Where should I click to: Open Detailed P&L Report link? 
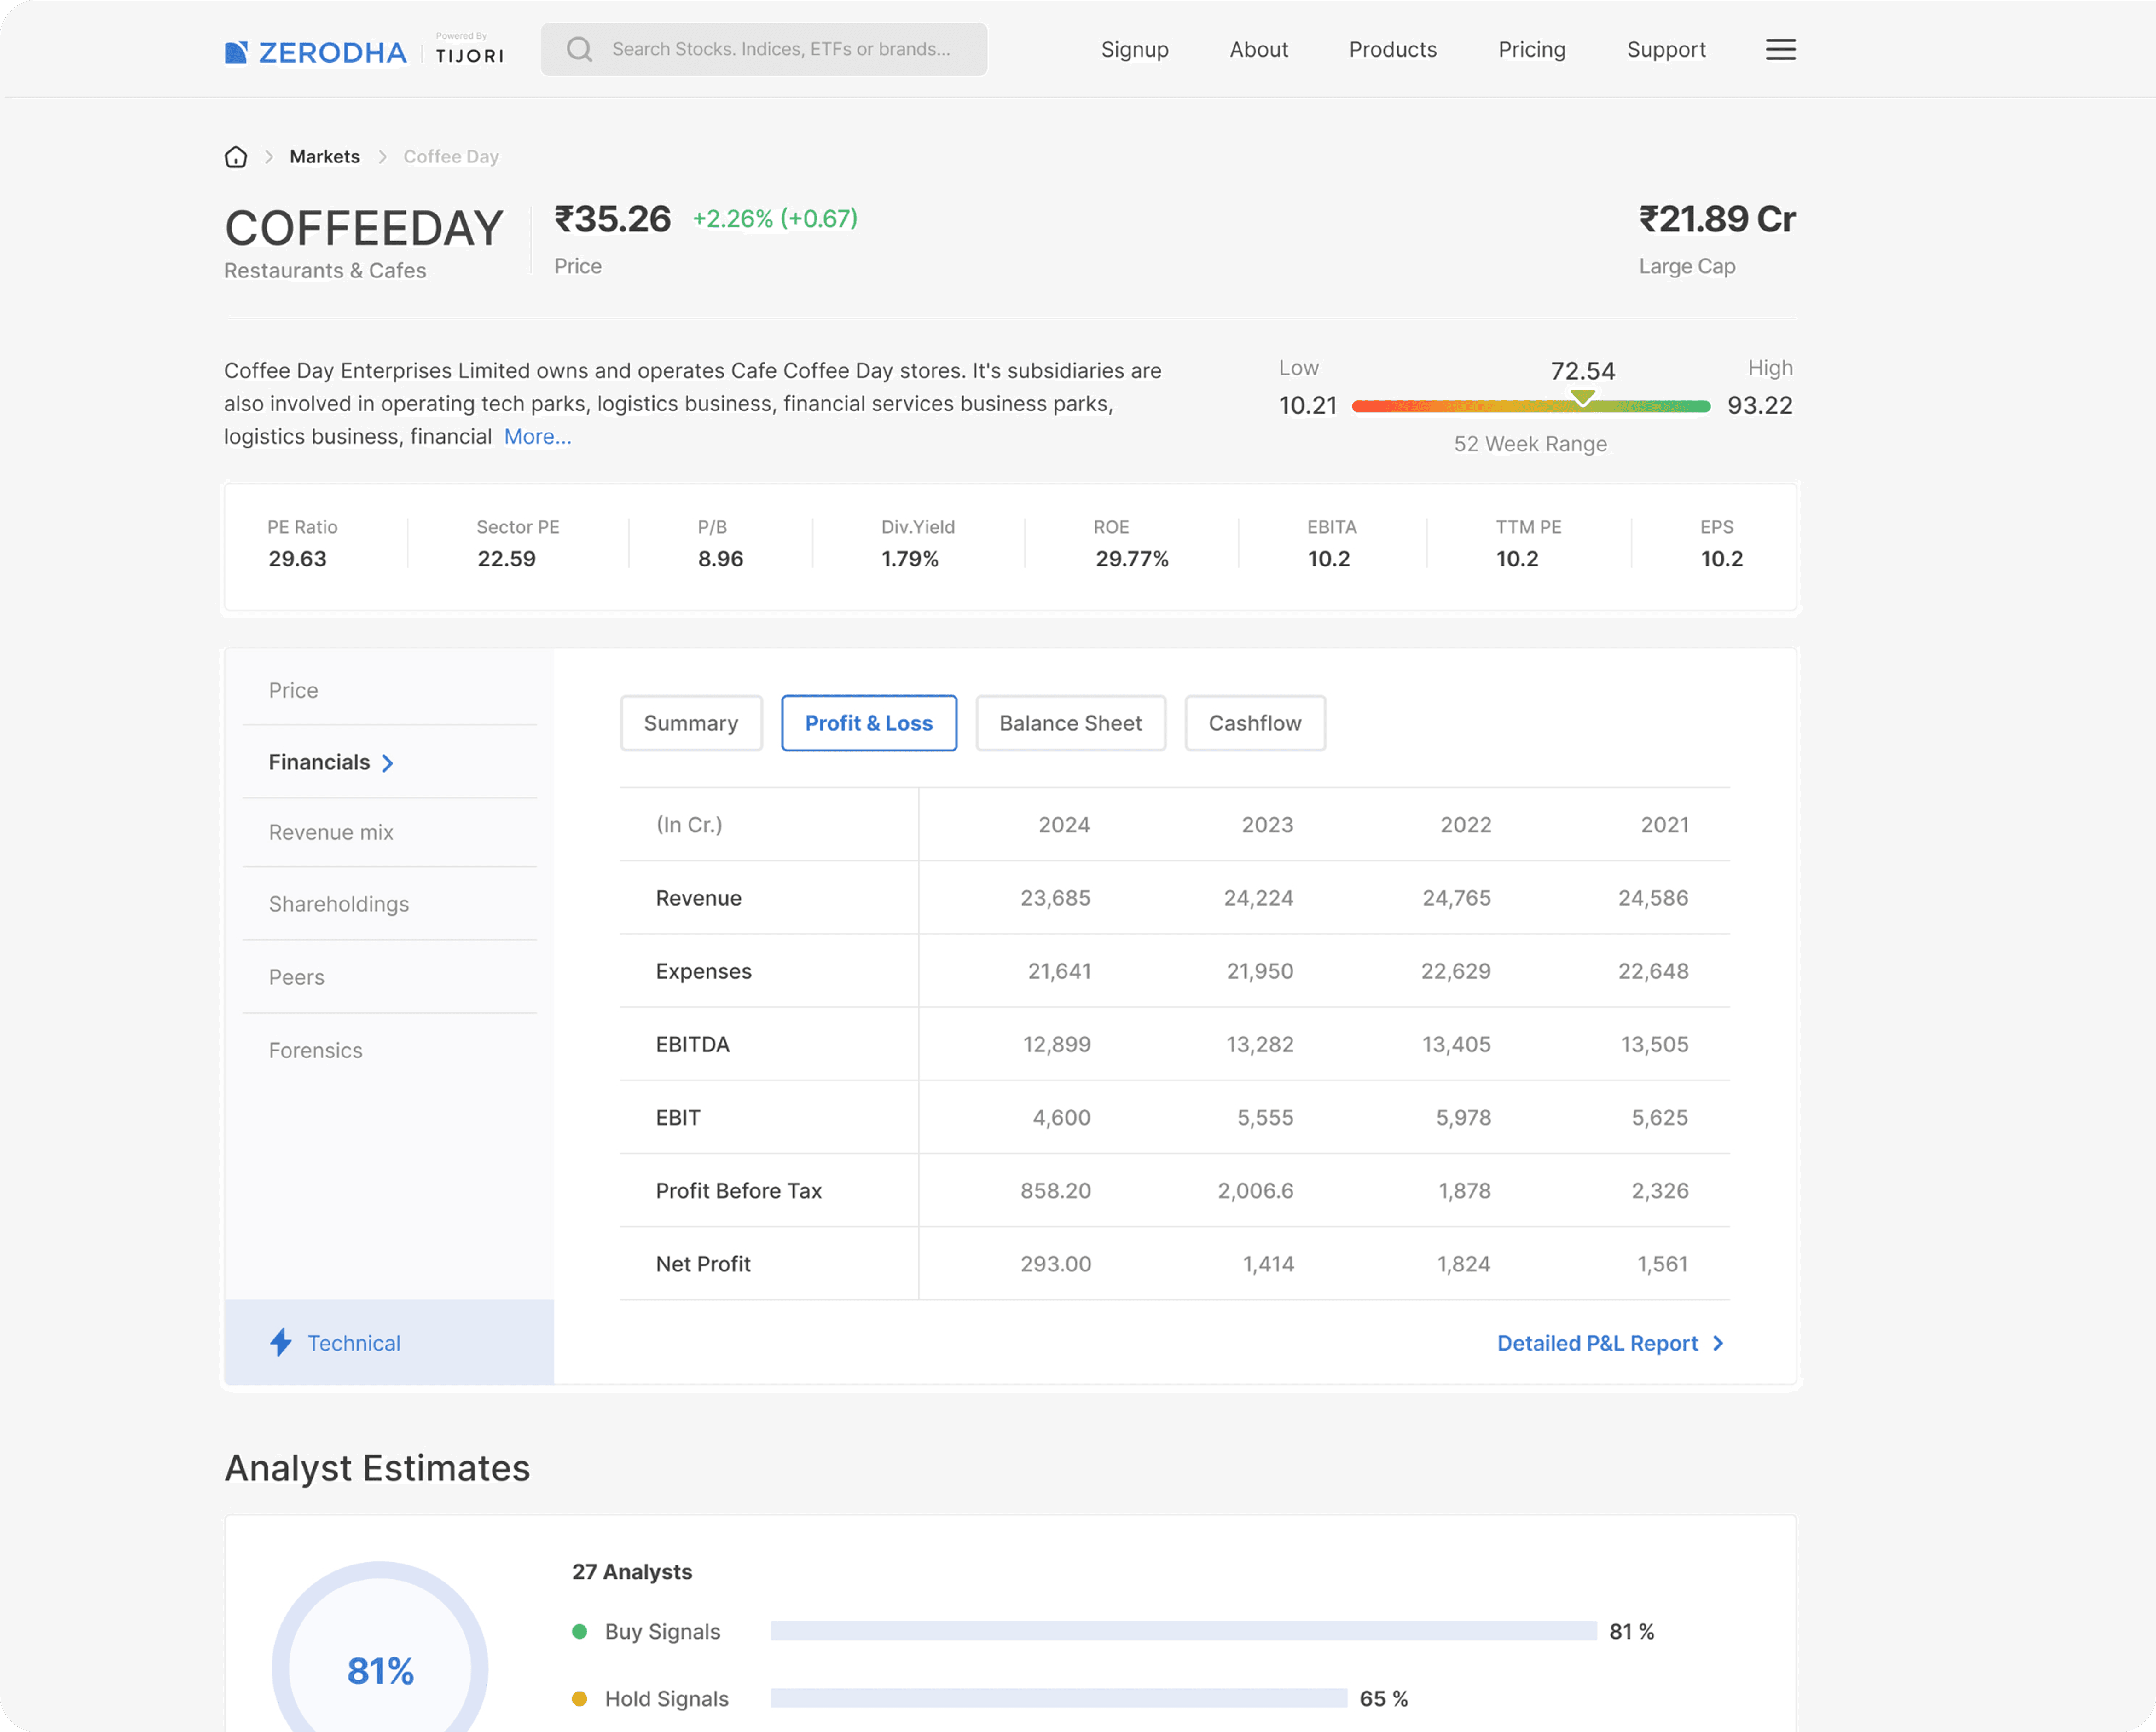click(x=1597, y=1343)
